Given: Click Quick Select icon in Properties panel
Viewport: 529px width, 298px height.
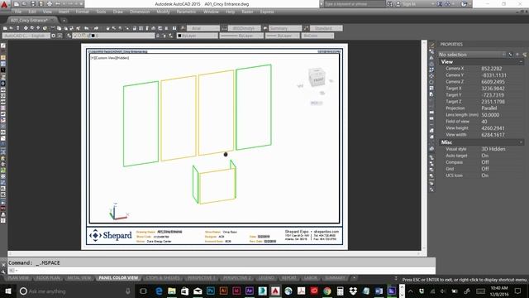Looking at the screenshot, I should point(524,55).
